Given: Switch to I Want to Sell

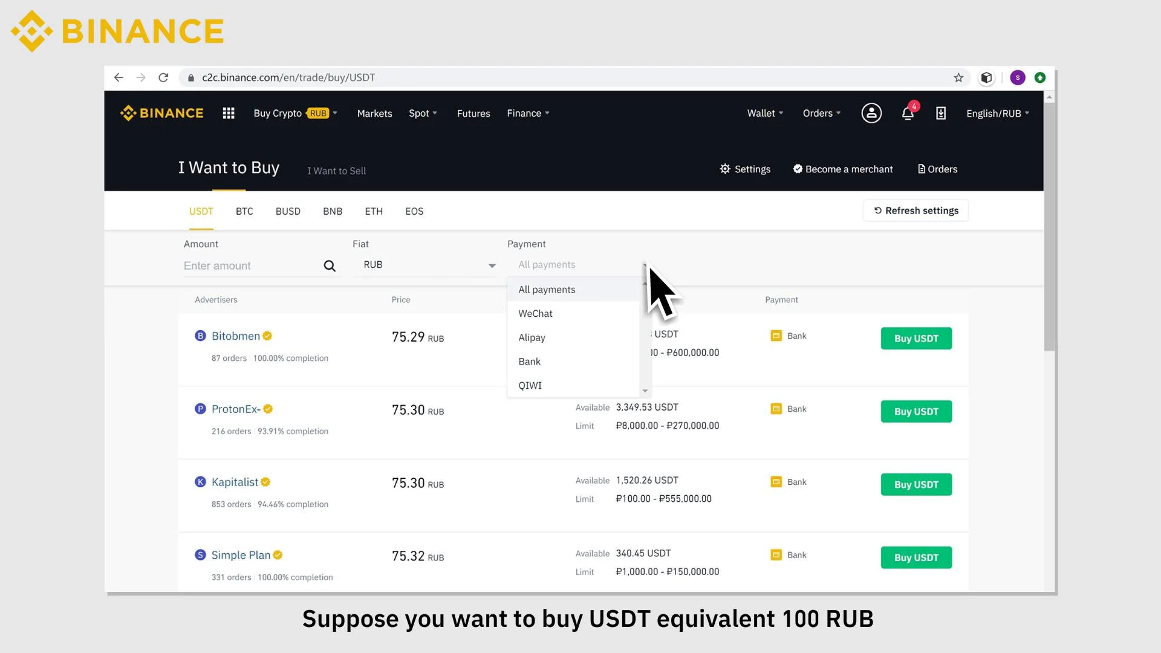Looking at the screenshot, I should click(x=336, y=171).
